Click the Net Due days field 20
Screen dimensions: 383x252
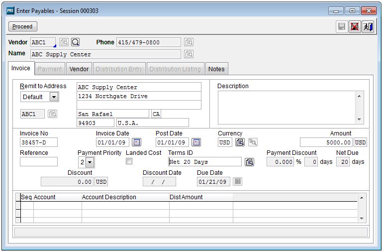343,162
